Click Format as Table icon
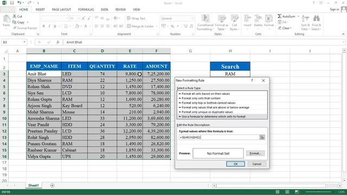This screenshot has height=195, width=347. [x=222, y=19]
